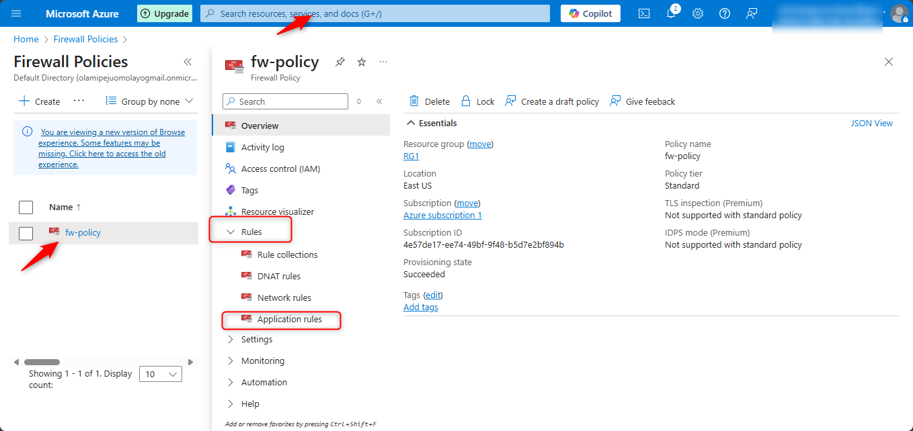Click move link next to Resource group
Screen dimensions: 913x431
click(x=480, y=144)
